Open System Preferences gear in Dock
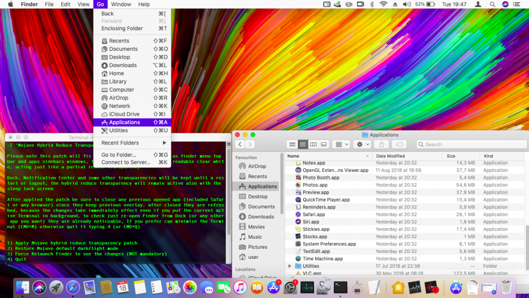529x298 pixels. click(x=290, y=287)
